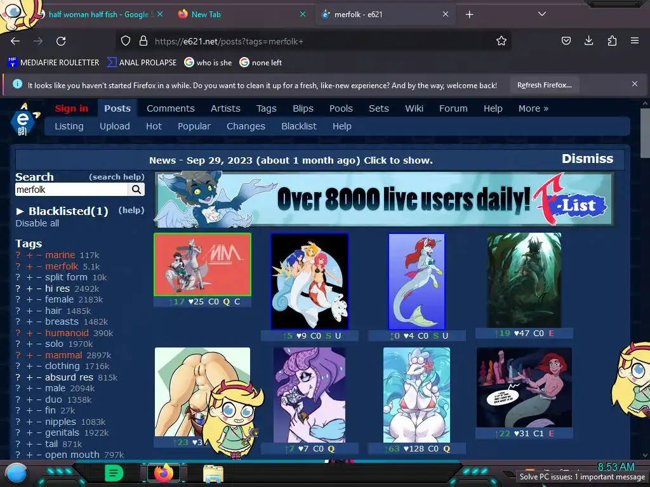The height and width of the screenshot is (487, 650).
Task: View Popular posts
Action: point(194,126)
